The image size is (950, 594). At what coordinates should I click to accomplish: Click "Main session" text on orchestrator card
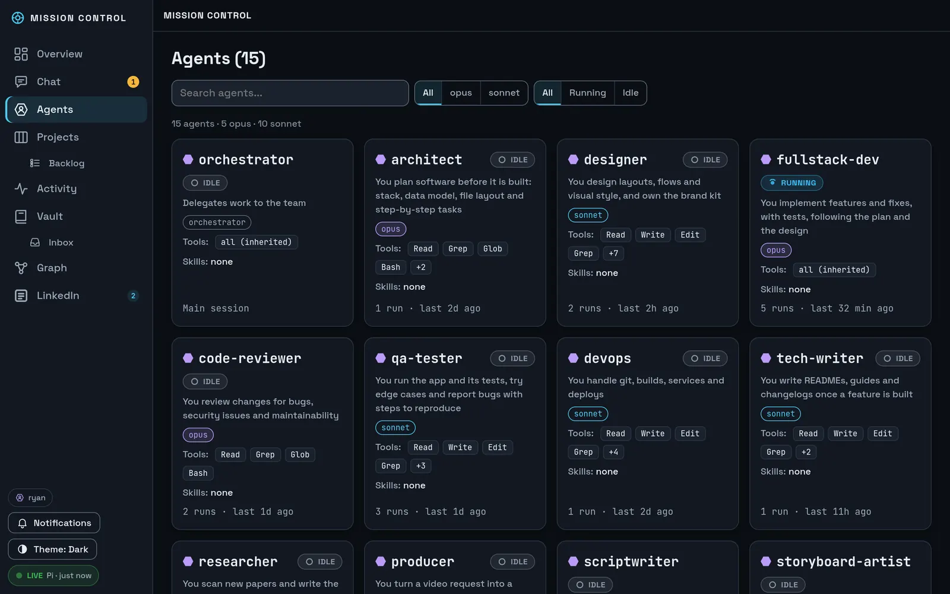[216, 308]
